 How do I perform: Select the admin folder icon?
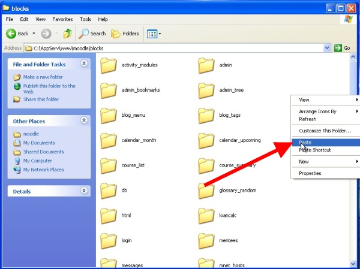206,65
